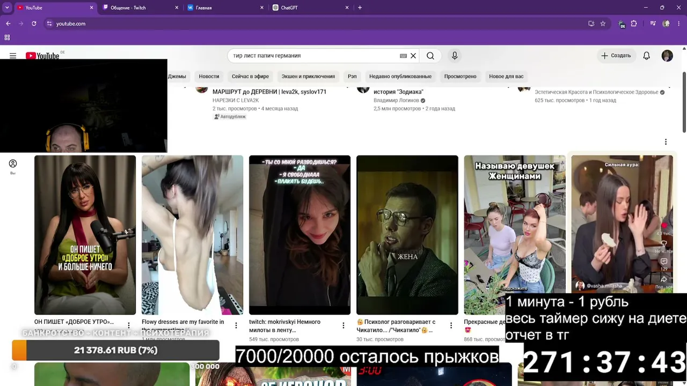687x386 pixels.
Task: Select the Рэп filter chip
Action: [x=352, y=76]
